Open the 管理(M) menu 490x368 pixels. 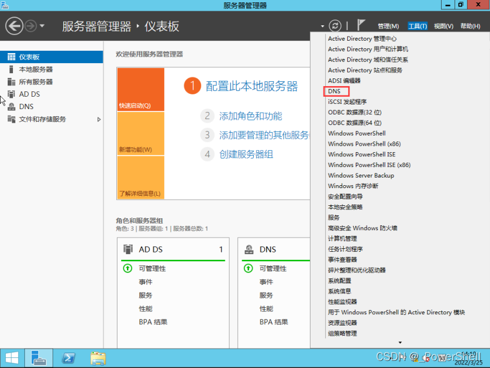click(x=388, y=26)
